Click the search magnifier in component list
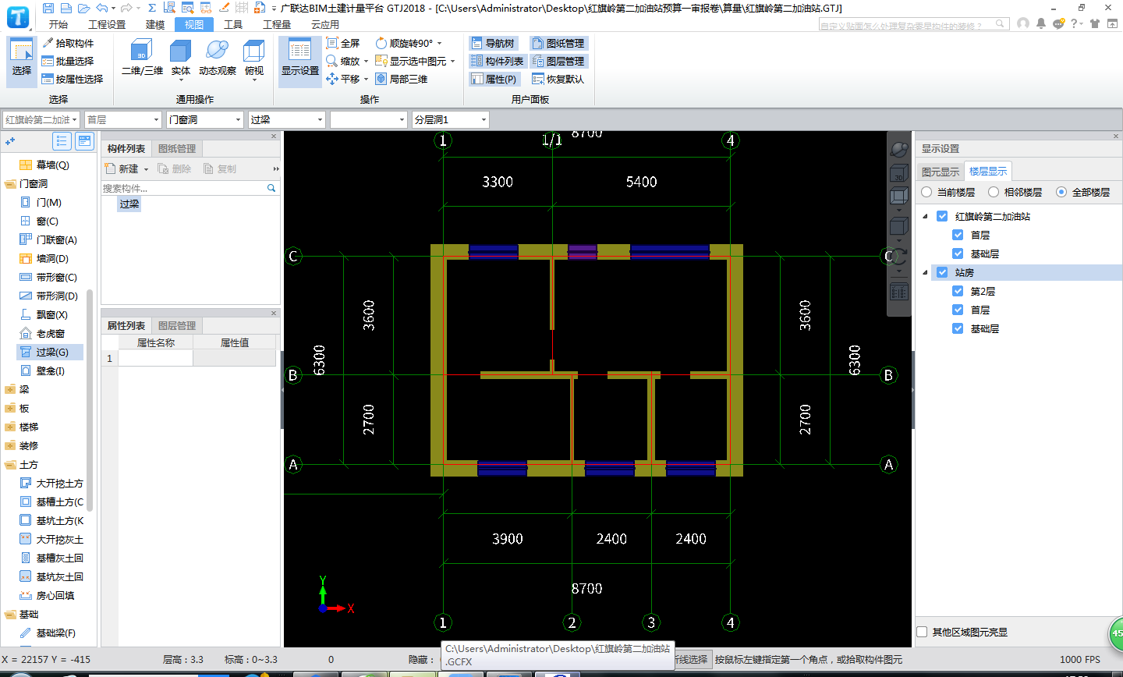 click(271, 188)
